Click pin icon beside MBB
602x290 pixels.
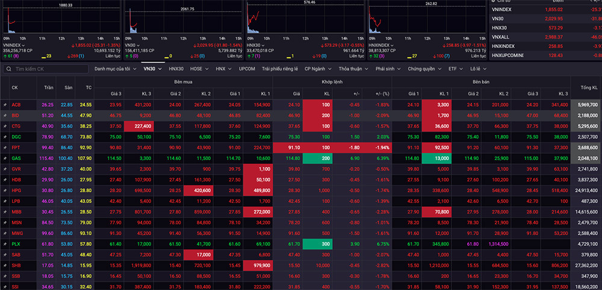(x=5, y=212)
